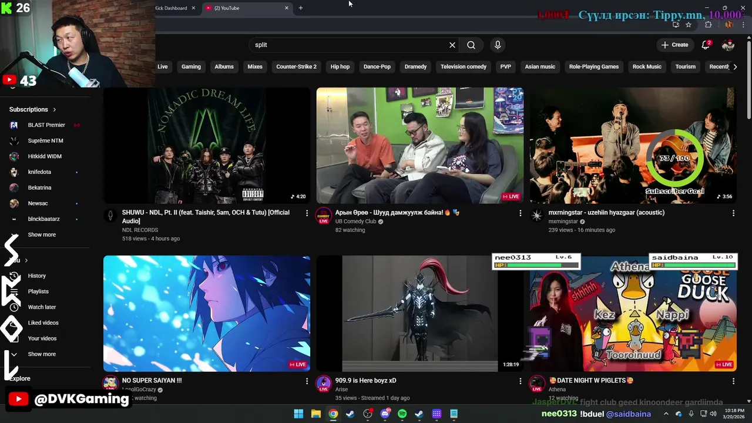The width and height of the screenshot is (752, 423).
Task: Open Discord from the taskbar
Action: [x=385, y=414]
